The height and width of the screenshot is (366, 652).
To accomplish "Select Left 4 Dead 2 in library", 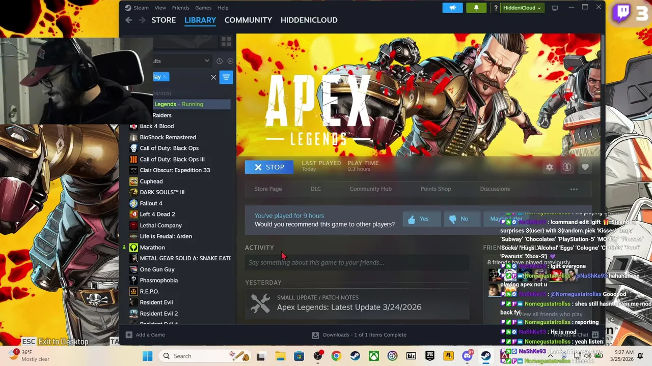I will [157, 214].
